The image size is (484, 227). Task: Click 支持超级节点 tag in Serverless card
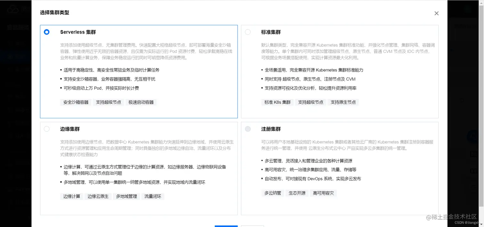[x=109, y=102]
